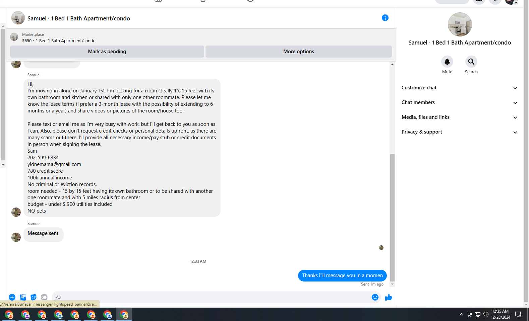
Task: Click the left sidebar scrollbar thumb
Action: (3, 95)
